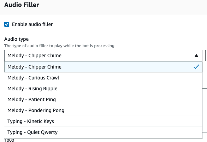207x142 pixels.
Task: Click slider track line beside Rising Ripple row
Action: tap(205, 89)
